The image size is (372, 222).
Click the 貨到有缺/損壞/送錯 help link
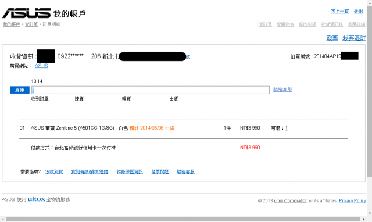pyautogui.click(x=90, y=171)
